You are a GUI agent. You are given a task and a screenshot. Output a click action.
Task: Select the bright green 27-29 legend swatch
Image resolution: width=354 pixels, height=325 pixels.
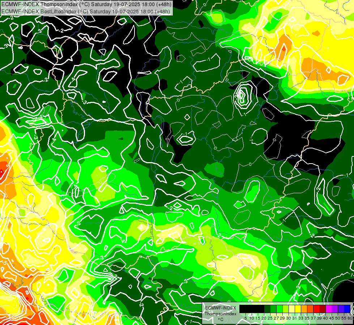pyautogui.click(x=280, y=309)
